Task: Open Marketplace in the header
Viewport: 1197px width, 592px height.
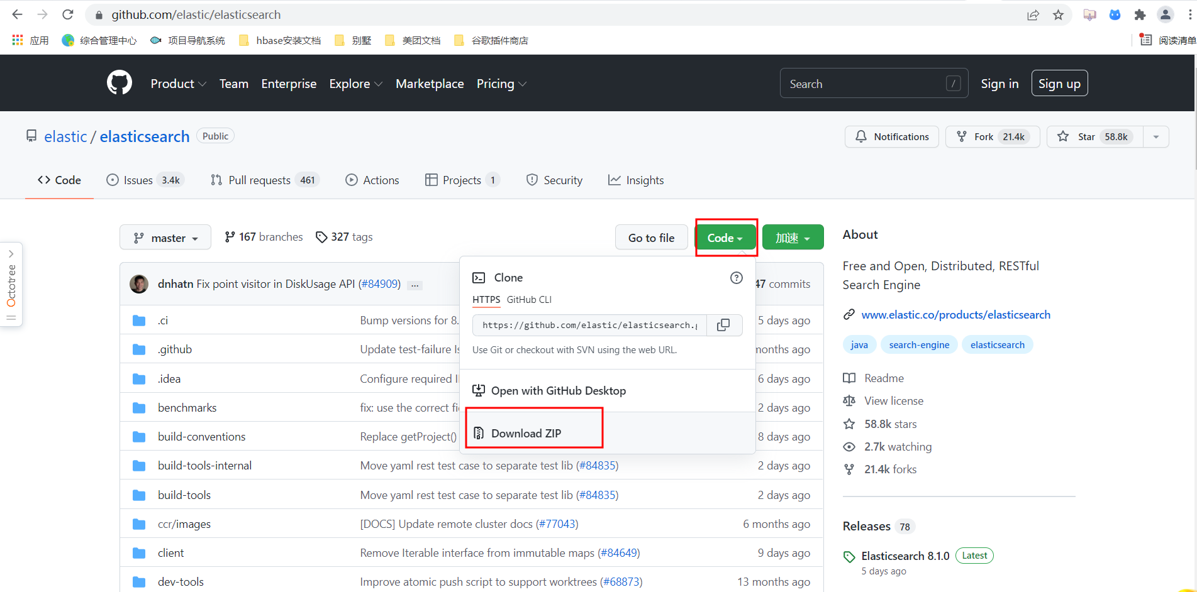Action: tap(430, 84)
